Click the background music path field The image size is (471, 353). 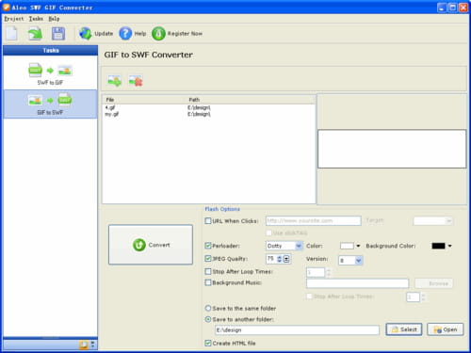357,283
